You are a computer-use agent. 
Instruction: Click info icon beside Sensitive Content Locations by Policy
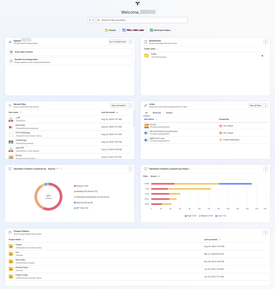(190, 169)
